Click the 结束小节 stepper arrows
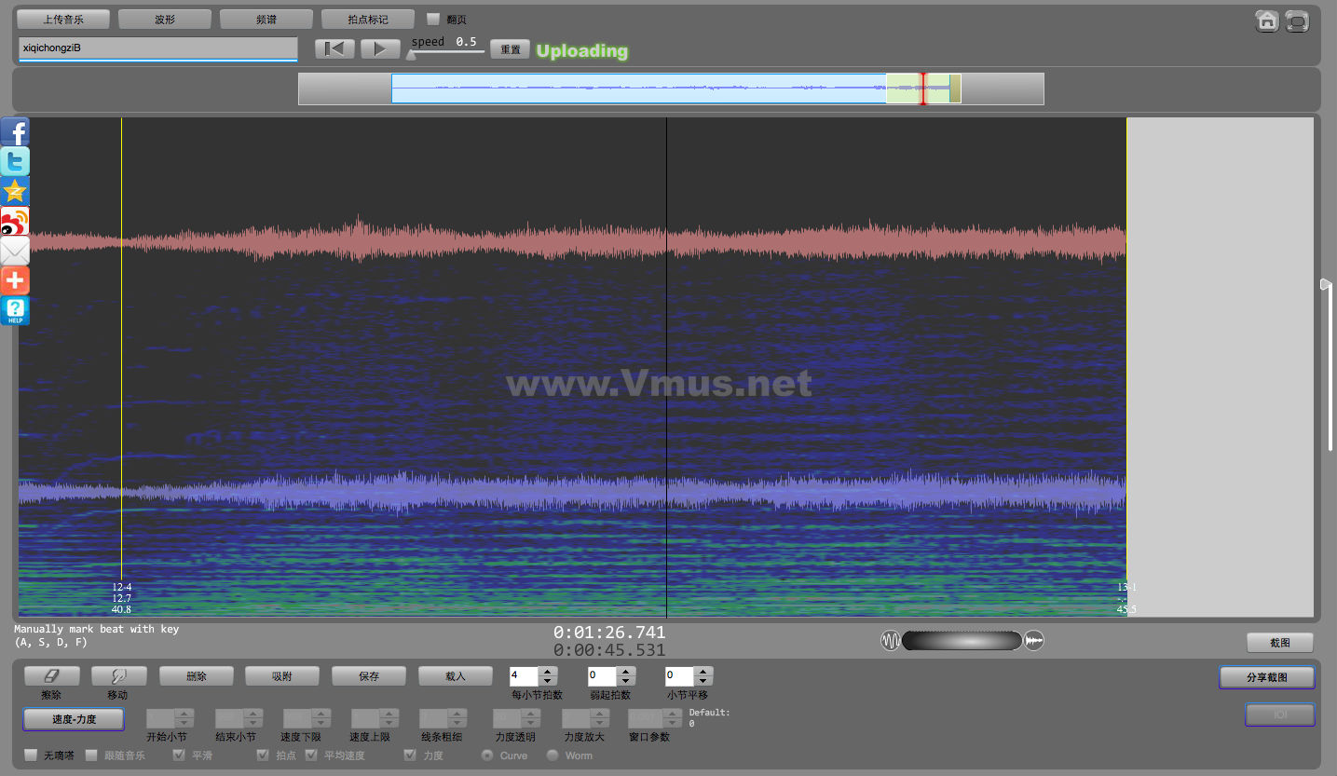Viewport: 1337px width, 776px height. [x=252, y=718]
